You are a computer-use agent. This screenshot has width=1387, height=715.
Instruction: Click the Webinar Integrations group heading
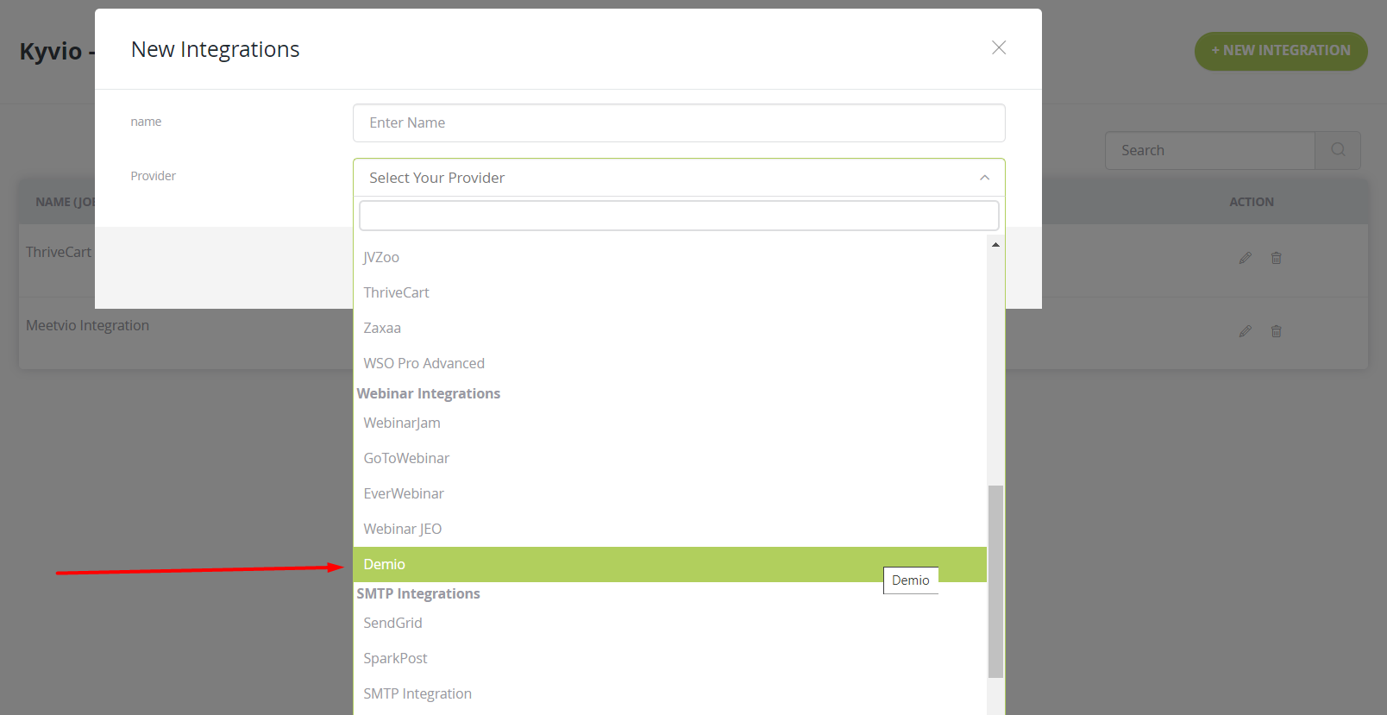[x=429, y=393]
